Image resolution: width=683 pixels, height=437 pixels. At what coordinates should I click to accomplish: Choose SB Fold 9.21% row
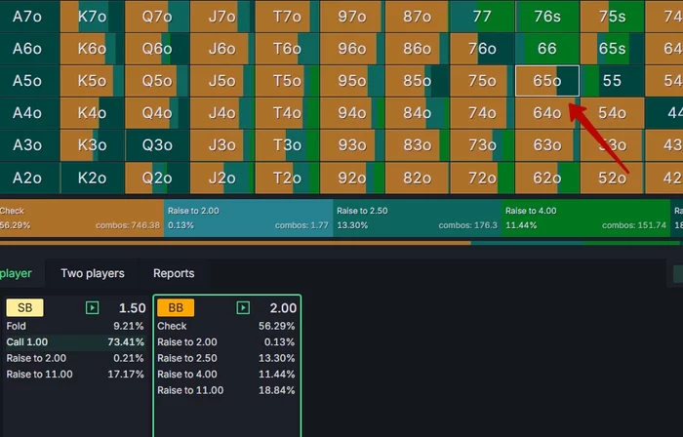coord(75,326)
